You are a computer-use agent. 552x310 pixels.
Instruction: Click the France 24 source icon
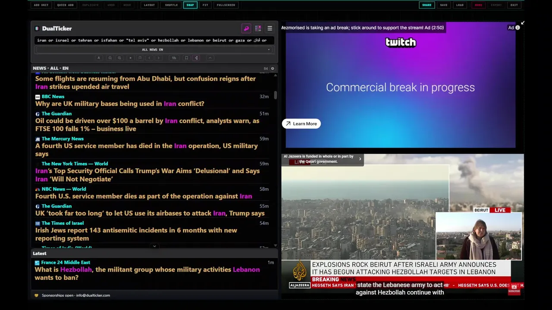tap(37, 263)
